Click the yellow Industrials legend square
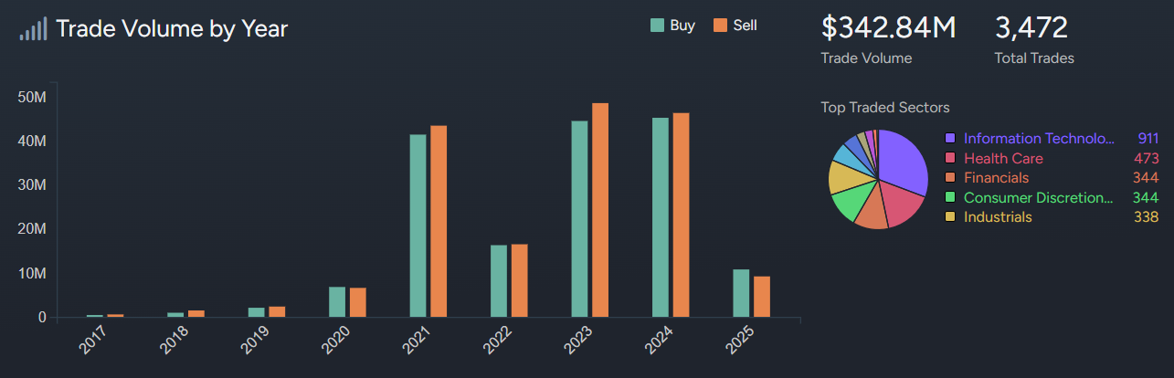 [x=950, y=217]
